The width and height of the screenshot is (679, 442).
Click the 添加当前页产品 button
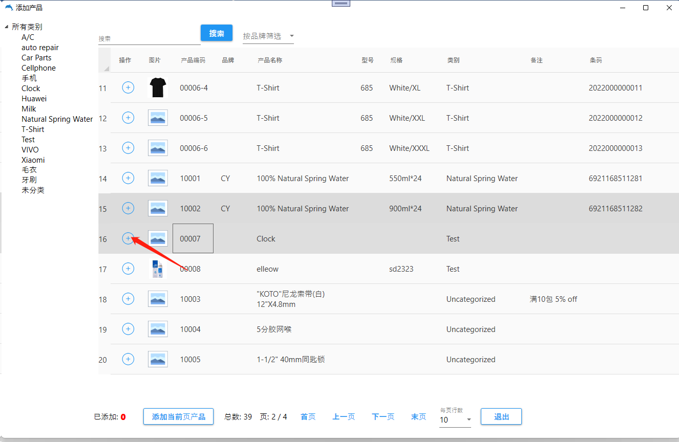click(x=178, y=417)
